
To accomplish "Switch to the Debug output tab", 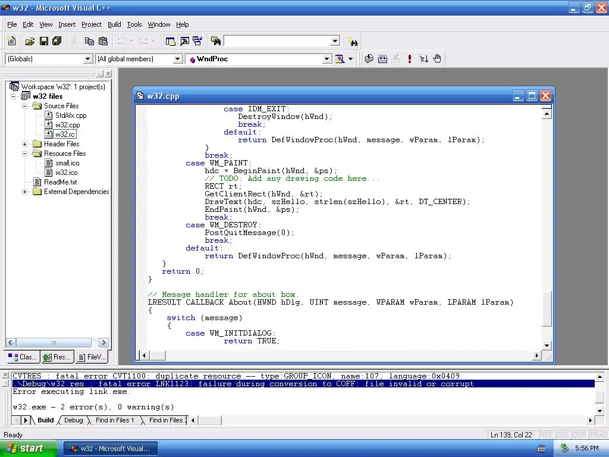I will 73,420.
